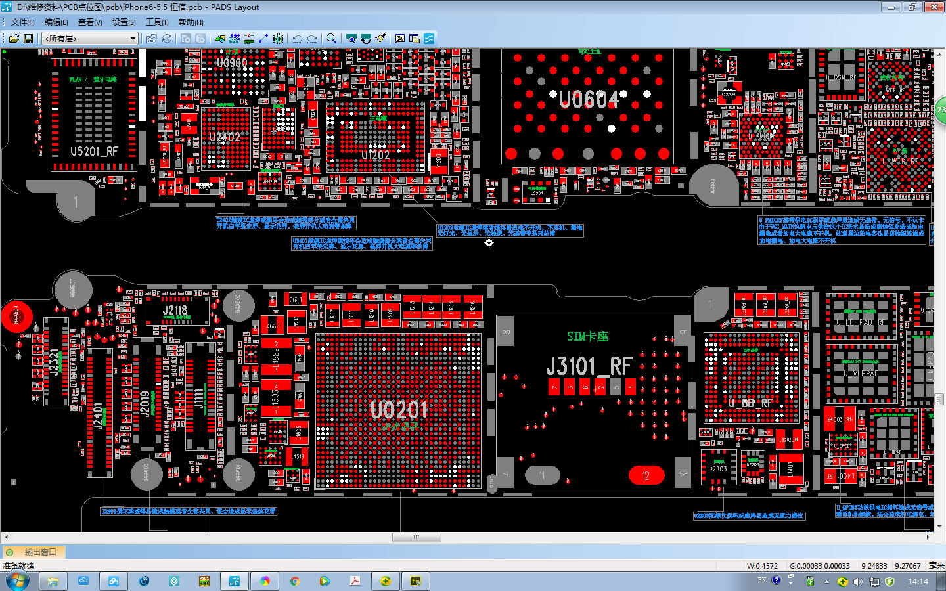Viewport: 946px width, 591px height.
Task: Click the Redo arrow icon
Action: (312, 39)
